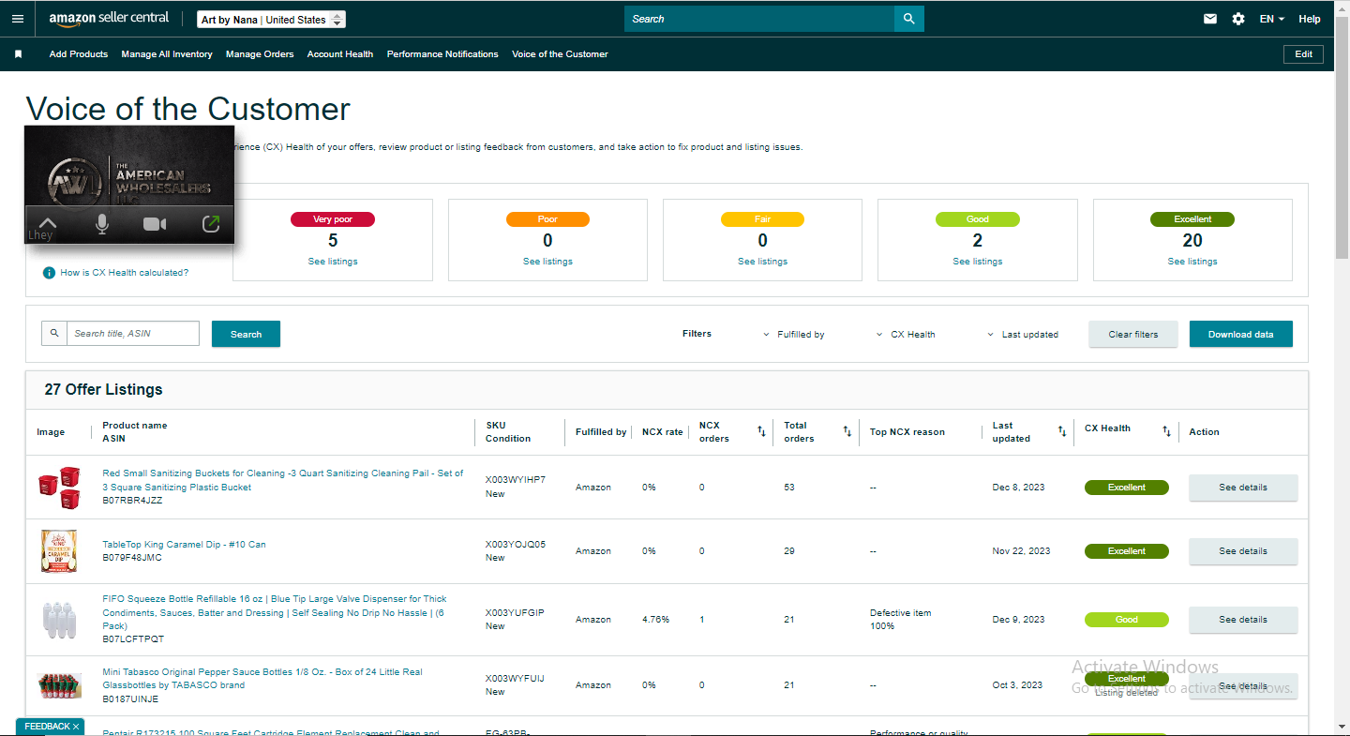
Task: Sort by Last updated column arrows
Action: point(1062,431)
